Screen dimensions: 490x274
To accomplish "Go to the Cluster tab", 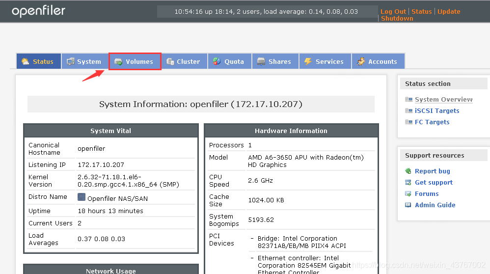I will pos(185,61).
